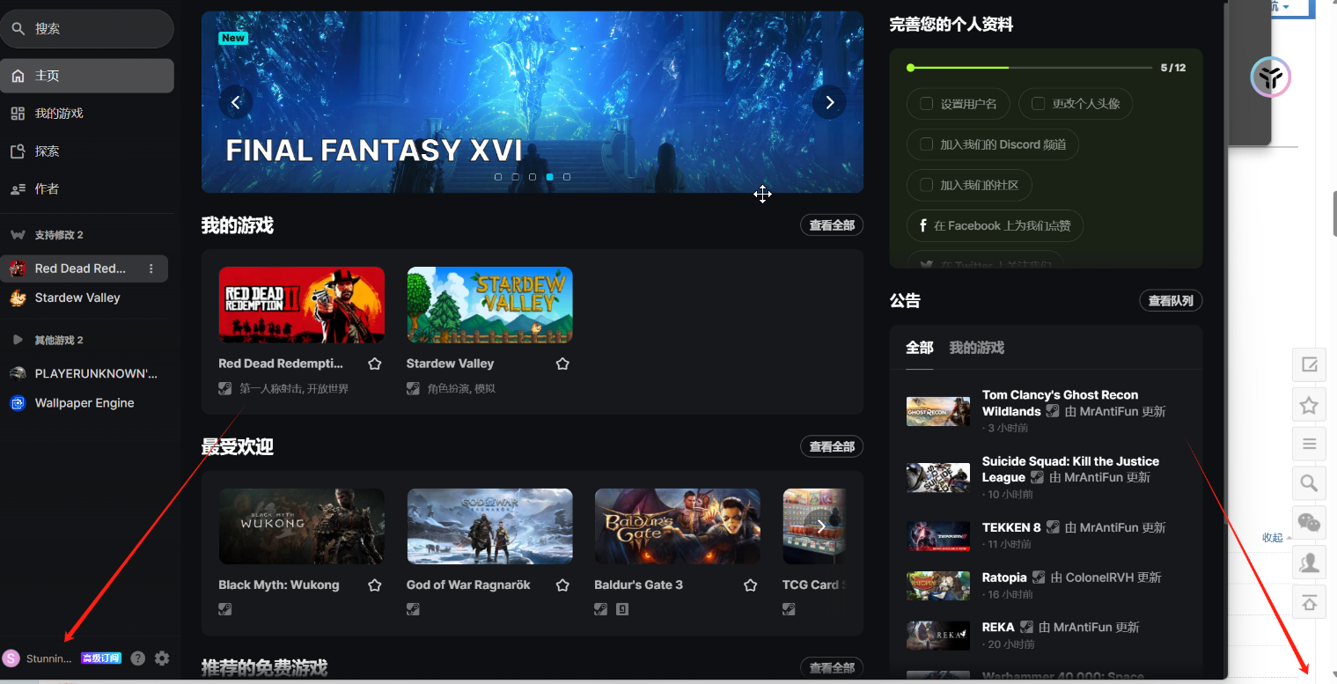
Task: Open the FINAL FANTASY XVI banner
Action: coord(533,102)
